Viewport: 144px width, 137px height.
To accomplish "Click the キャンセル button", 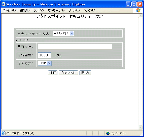I will click(x=68, y=73).
